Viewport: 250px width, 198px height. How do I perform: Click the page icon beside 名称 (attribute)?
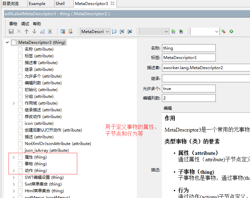(20, 49)
